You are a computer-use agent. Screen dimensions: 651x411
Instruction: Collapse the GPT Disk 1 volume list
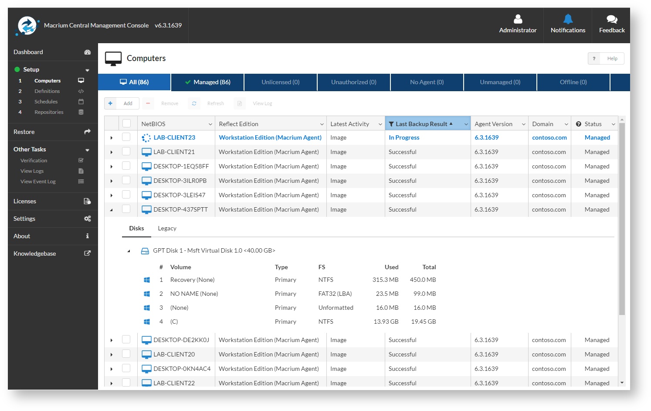[x=129, y=251]
